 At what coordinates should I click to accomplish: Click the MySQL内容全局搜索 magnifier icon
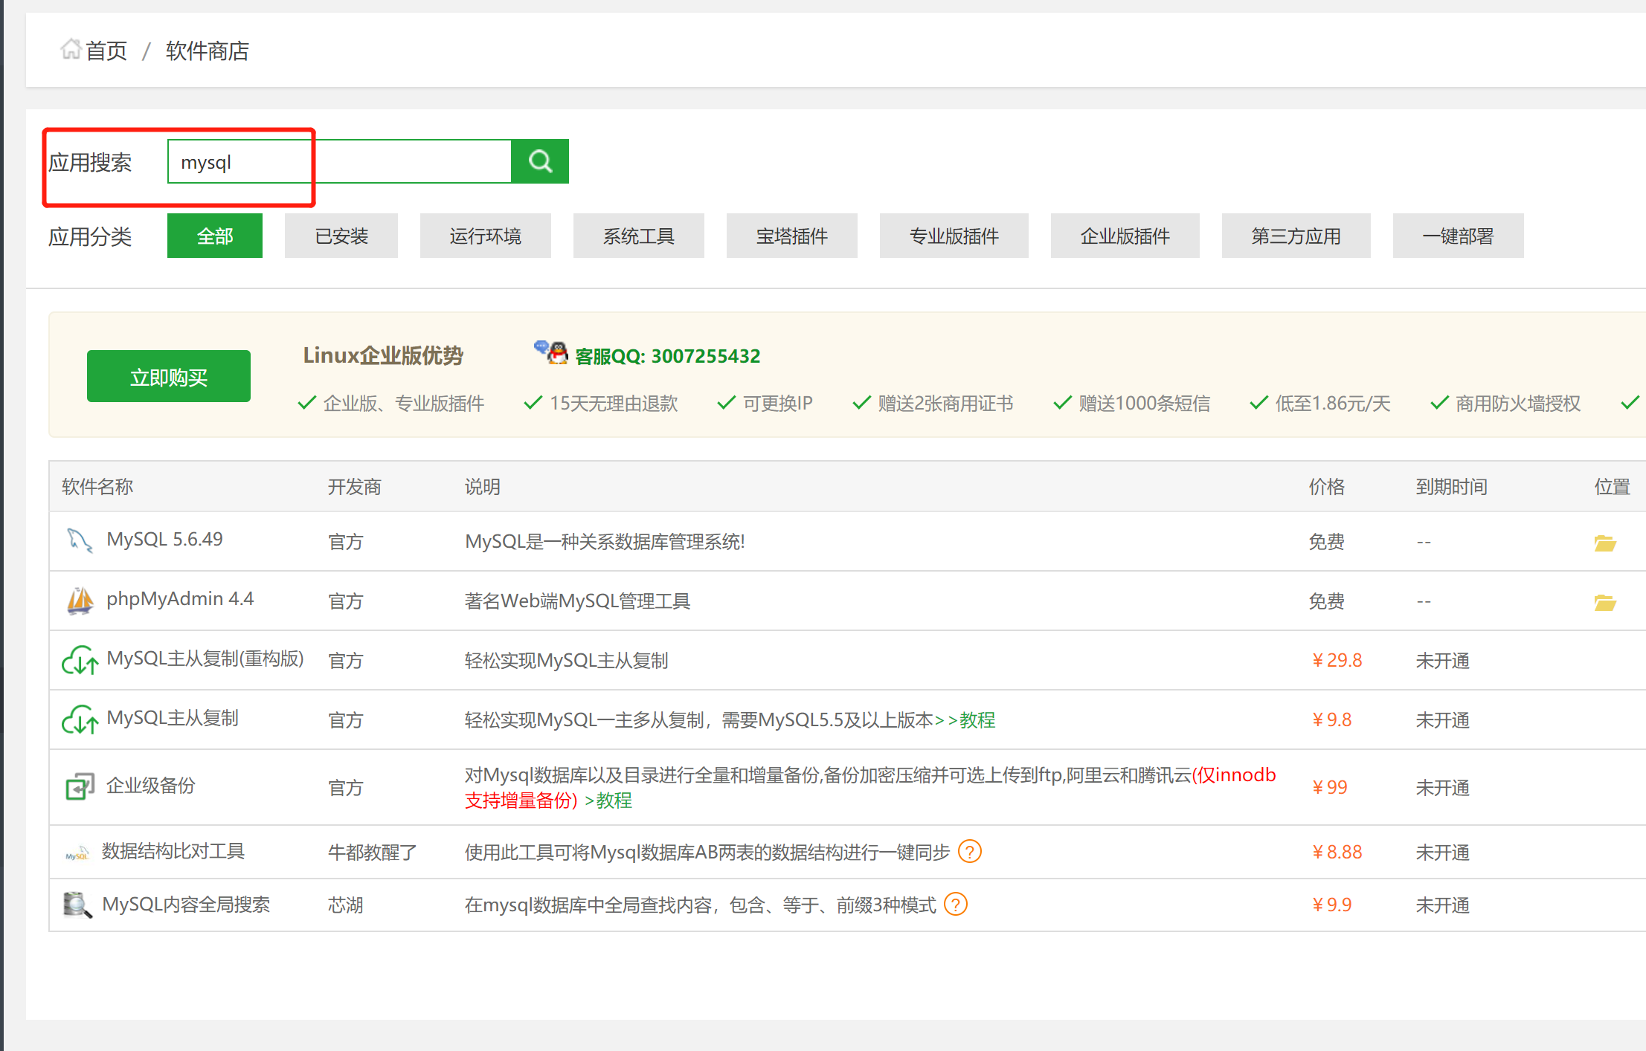point(77,905)
